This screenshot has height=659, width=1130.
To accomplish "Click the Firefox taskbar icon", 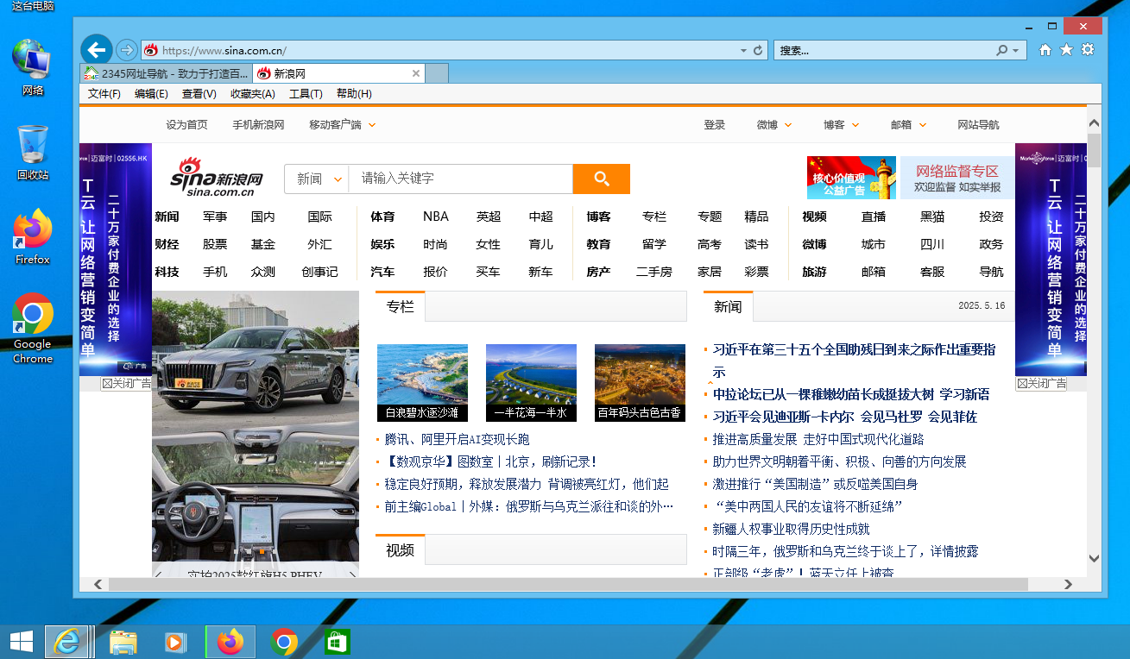I will [x=230, y=642].
